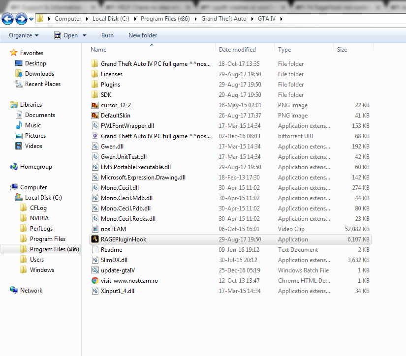Go to Grand Theft Auto in address bar
Screen dimensions: 406x356
click(224, 19)
